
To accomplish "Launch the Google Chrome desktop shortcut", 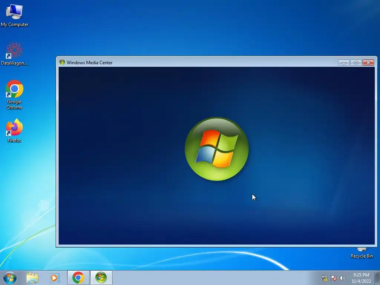I will pyautogui.click(x=14, y=95).
